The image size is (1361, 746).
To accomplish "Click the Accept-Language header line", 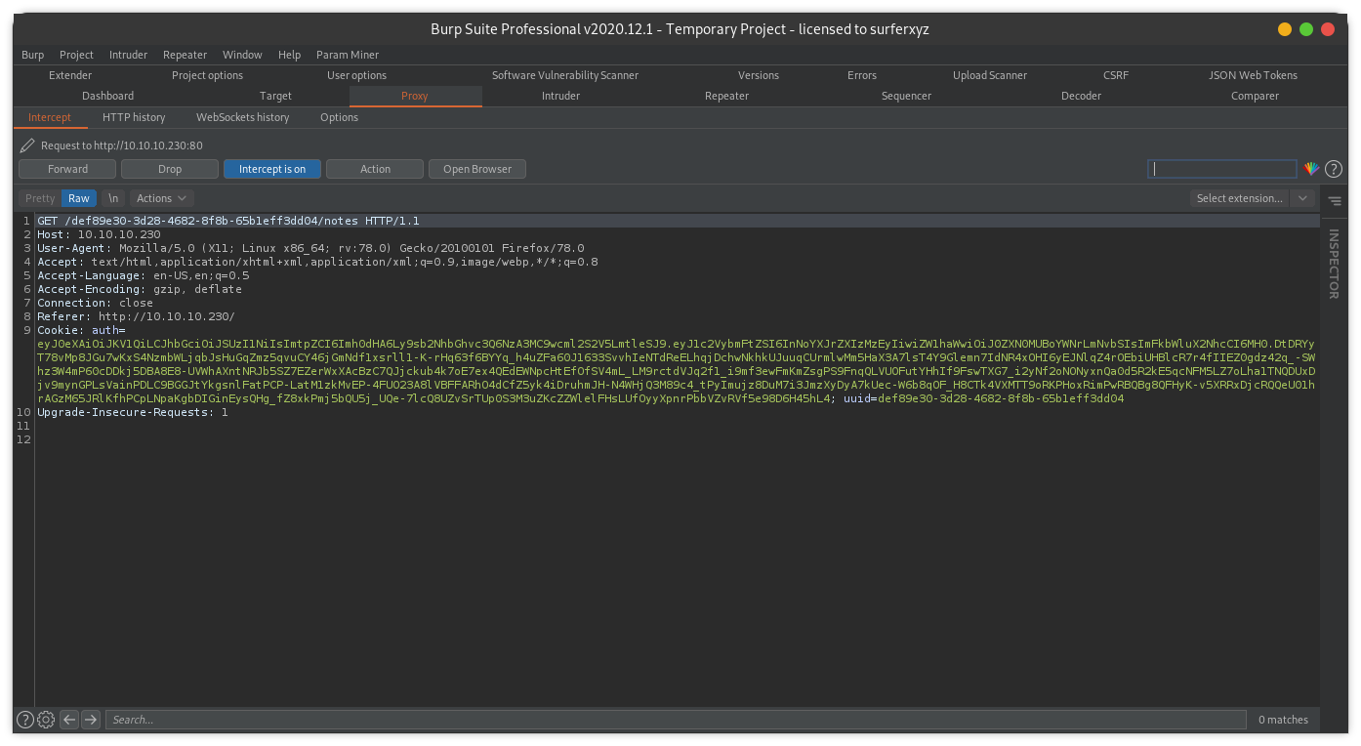I will tap(143, 275).
